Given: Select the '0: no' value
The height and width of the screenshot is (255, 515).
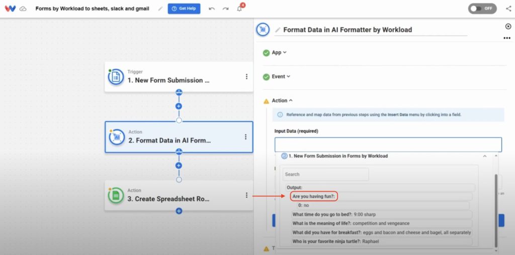Looking at the screenshot, I should 383,205.
